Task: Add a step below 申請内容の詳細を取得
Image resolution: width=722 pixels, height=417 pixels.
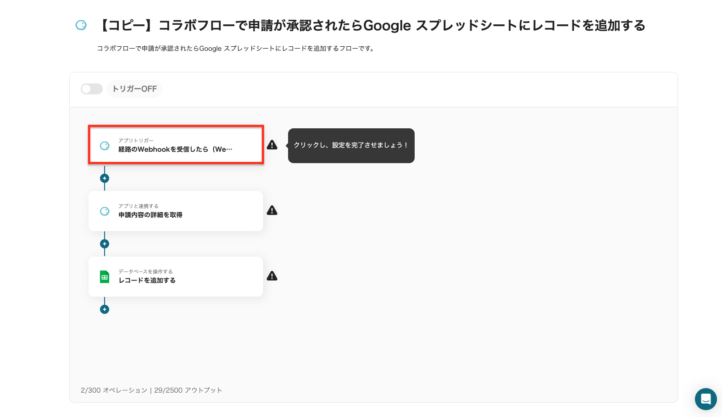Action: (x=105, y=244)
